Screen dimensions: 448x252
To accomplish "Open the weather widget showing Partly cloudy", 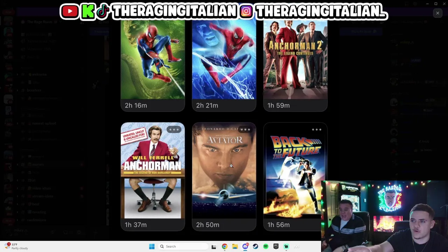I will pyautogui.click(x=17, y=246).
